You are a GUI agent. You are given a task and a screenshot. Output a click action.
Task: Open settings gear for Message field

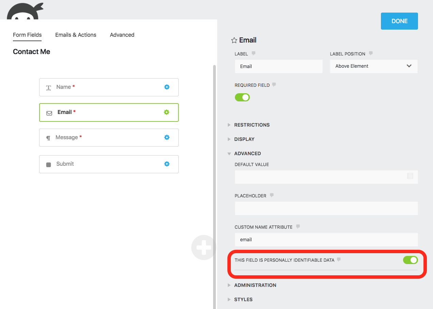(167, 137)
